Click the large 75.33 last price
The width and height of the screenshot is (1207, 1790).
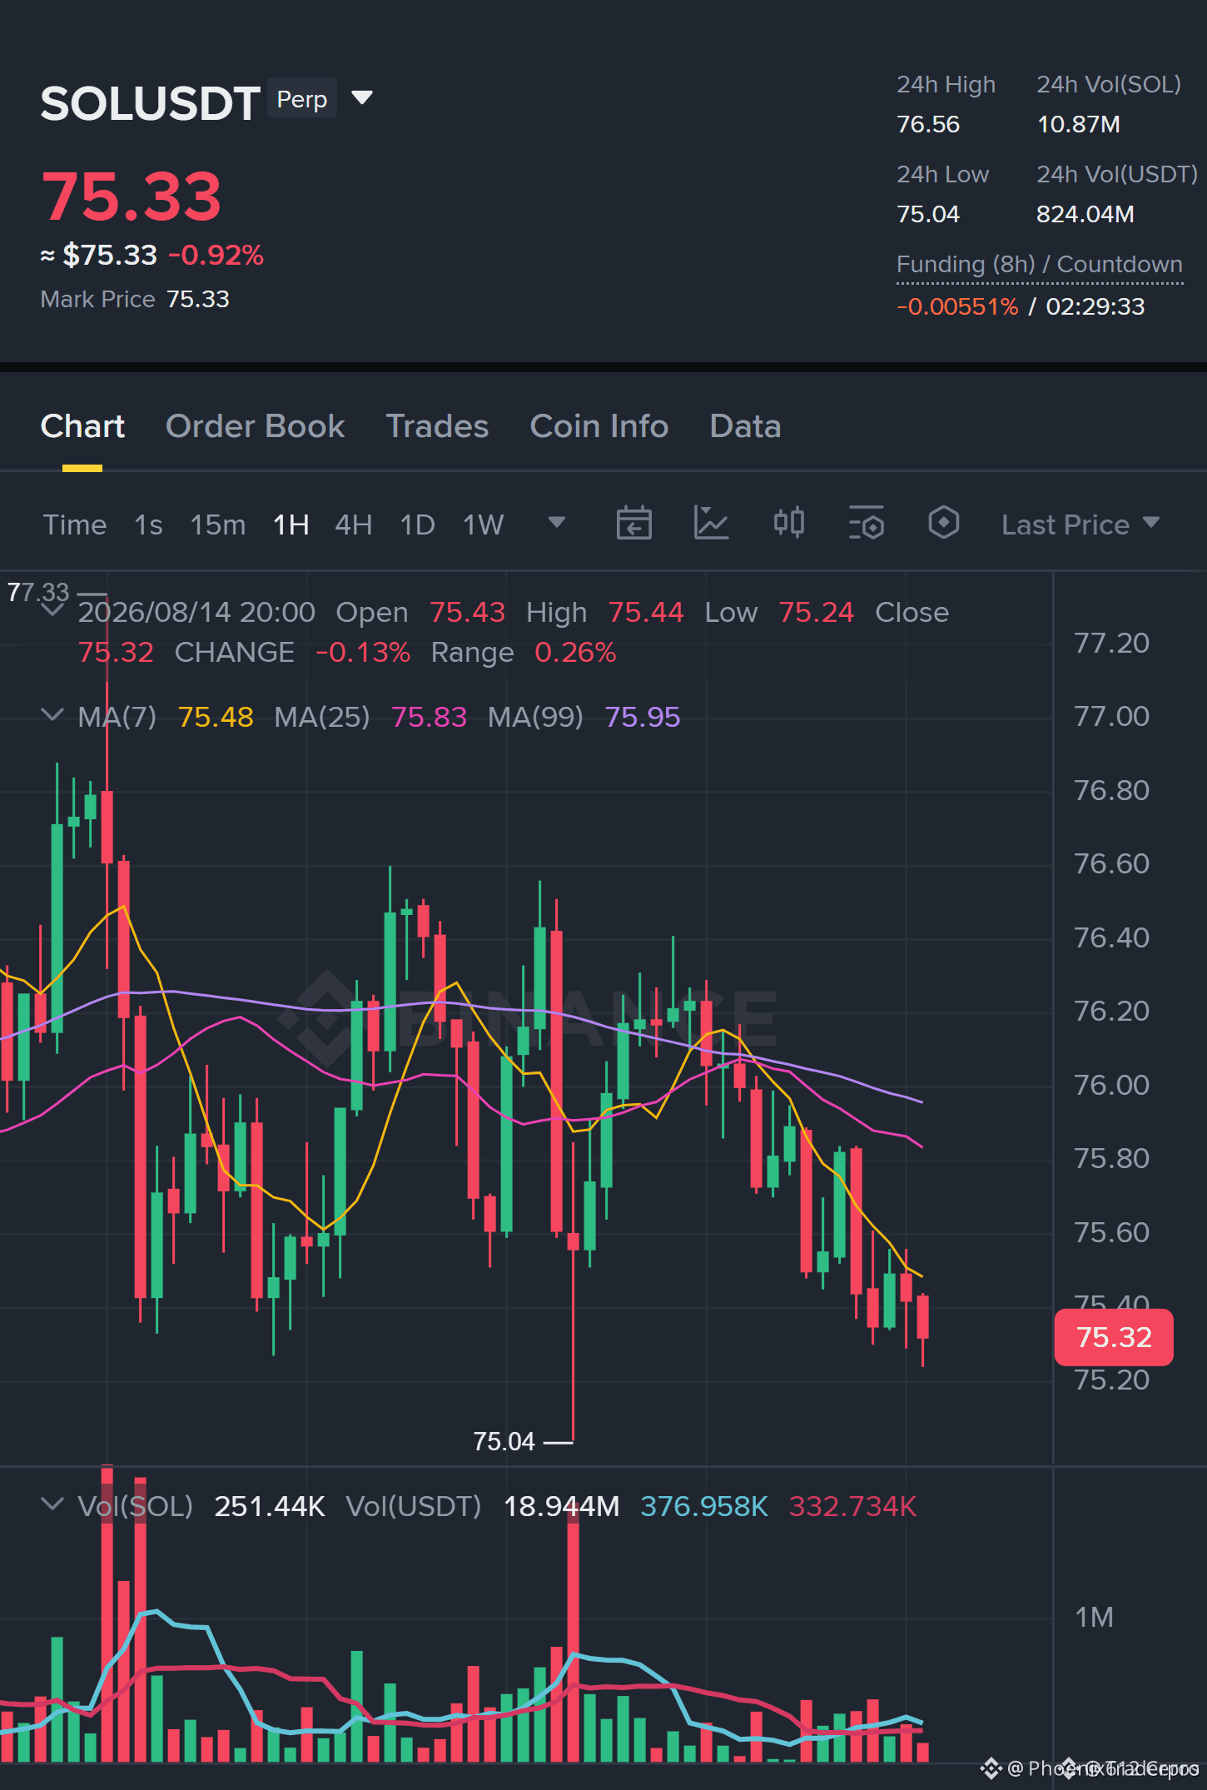point(132,196)
